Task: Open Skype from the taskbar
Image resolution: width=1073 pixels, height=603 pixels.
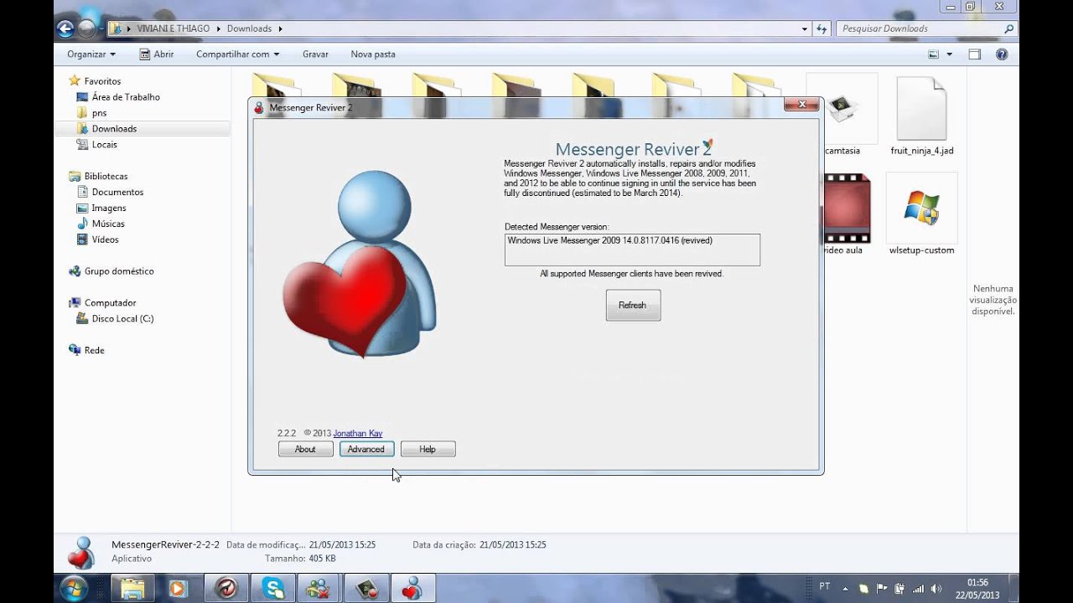Action: [x=273, y=589]
